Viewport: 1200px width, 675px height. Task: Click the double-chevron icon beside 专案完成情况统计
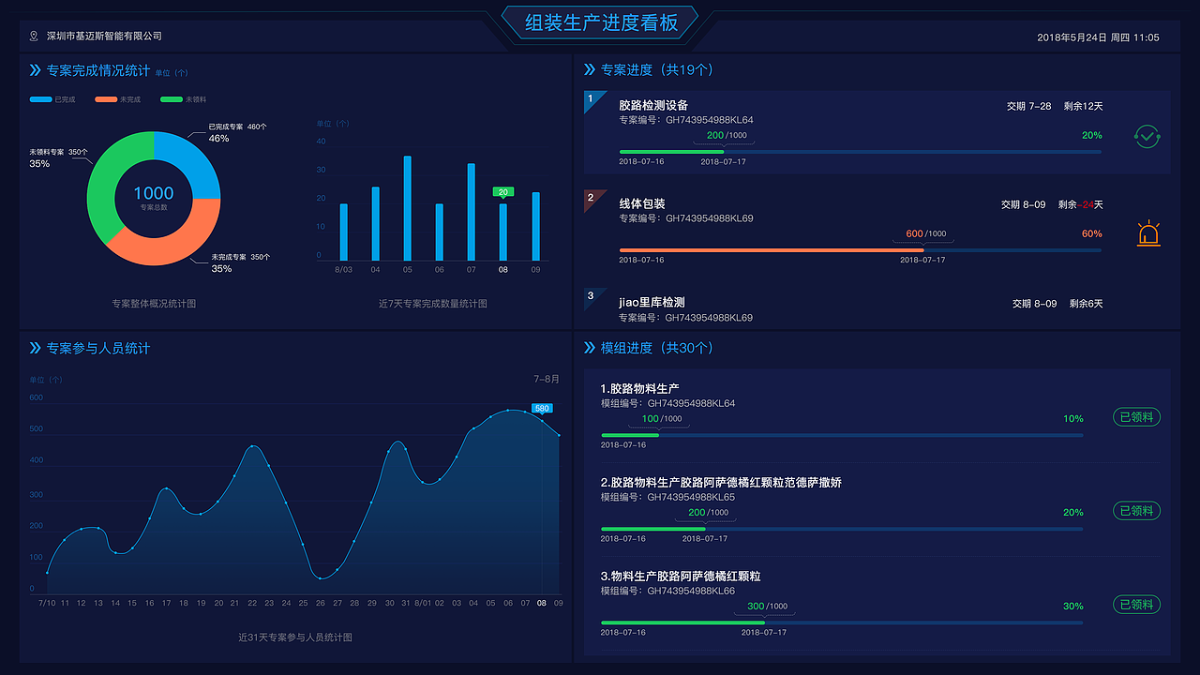click(36, 70)
